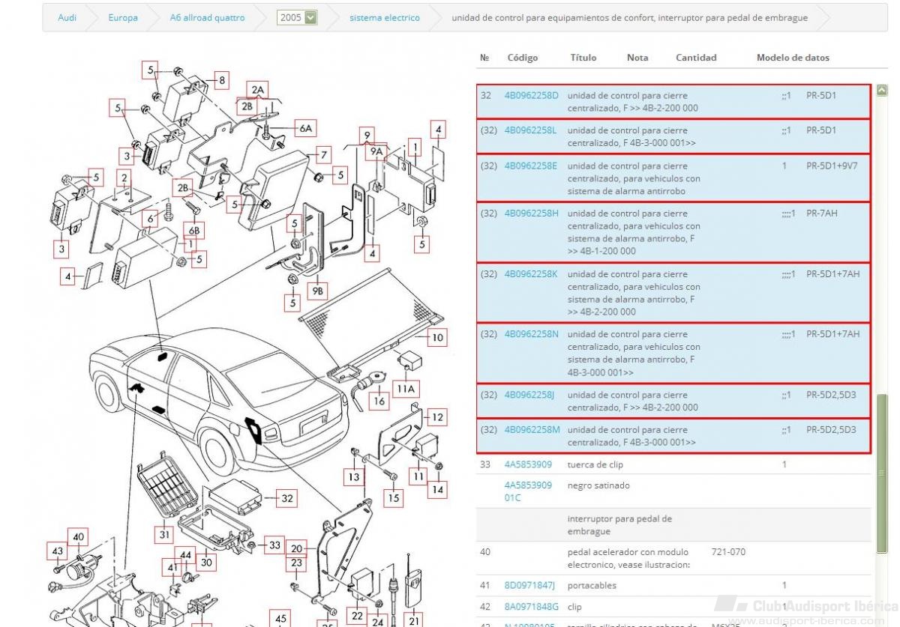The height and width of the screenshot is (627, 900).
Task: Open part code 4B0962258L
Action: [x=530, y=130]
